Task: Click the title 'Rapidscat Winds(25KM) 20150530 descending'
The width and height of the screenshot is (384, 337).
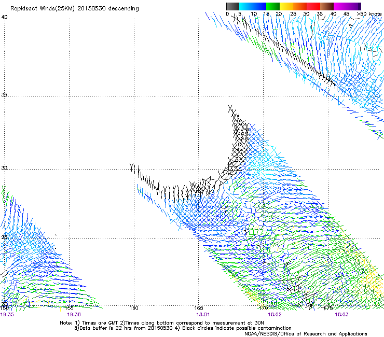Action: click(x=74, y=9)
